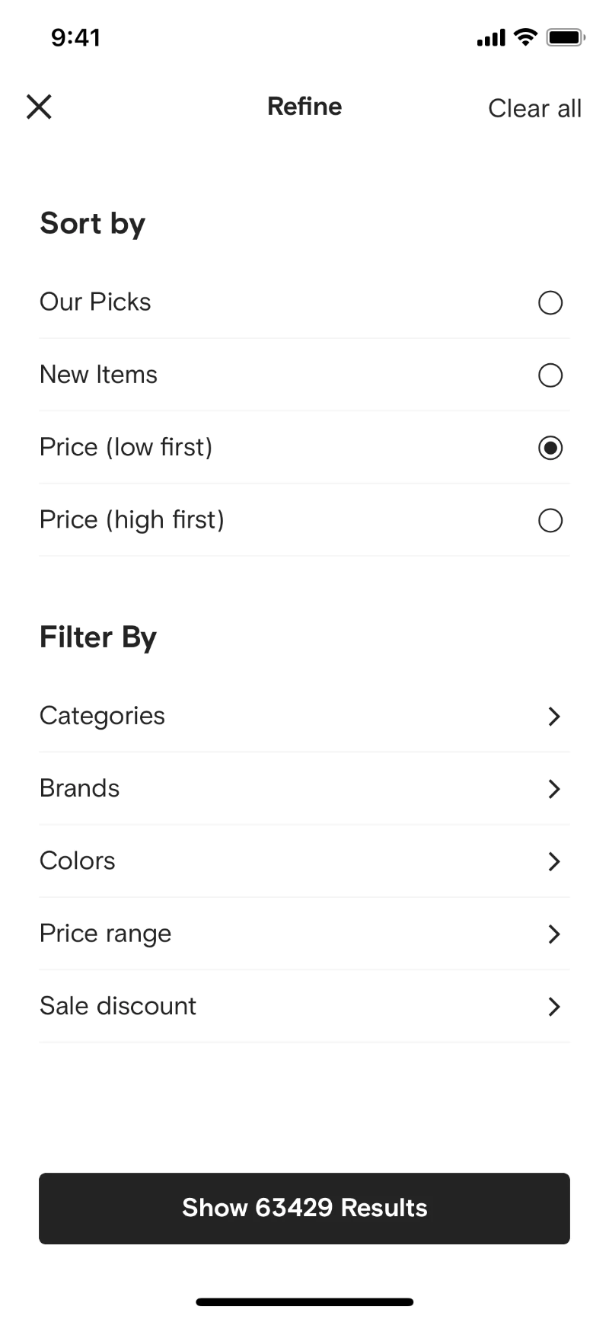Open the Brands filter row label

(x=80, y=788)
